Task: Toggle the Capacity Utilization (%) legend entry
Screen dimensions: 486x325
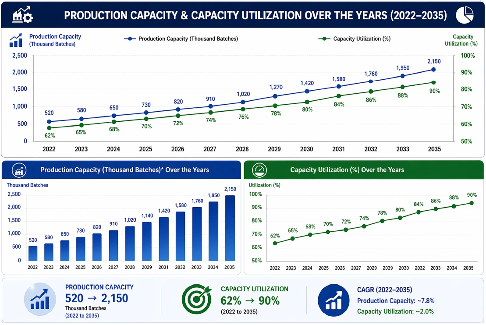Action: (354, 39)
